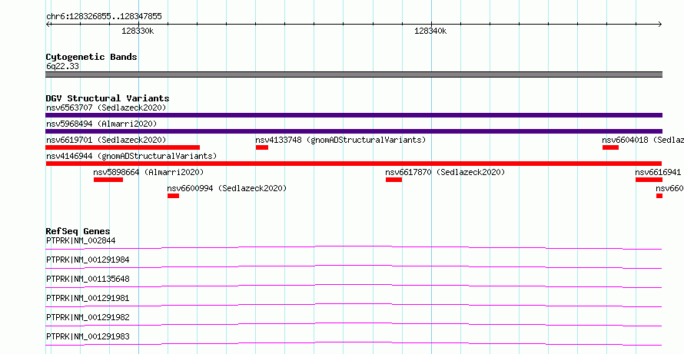684x354 pixels.
Task: Select the magenta gene line under NM_001291984
Action: pos(354,266)
